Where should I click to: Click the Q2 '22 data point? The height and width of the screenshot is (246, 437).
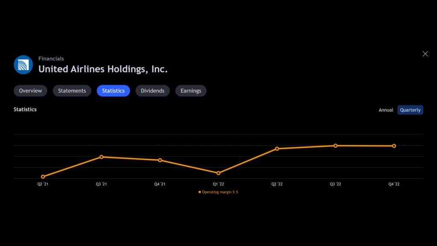coord(277,149)
